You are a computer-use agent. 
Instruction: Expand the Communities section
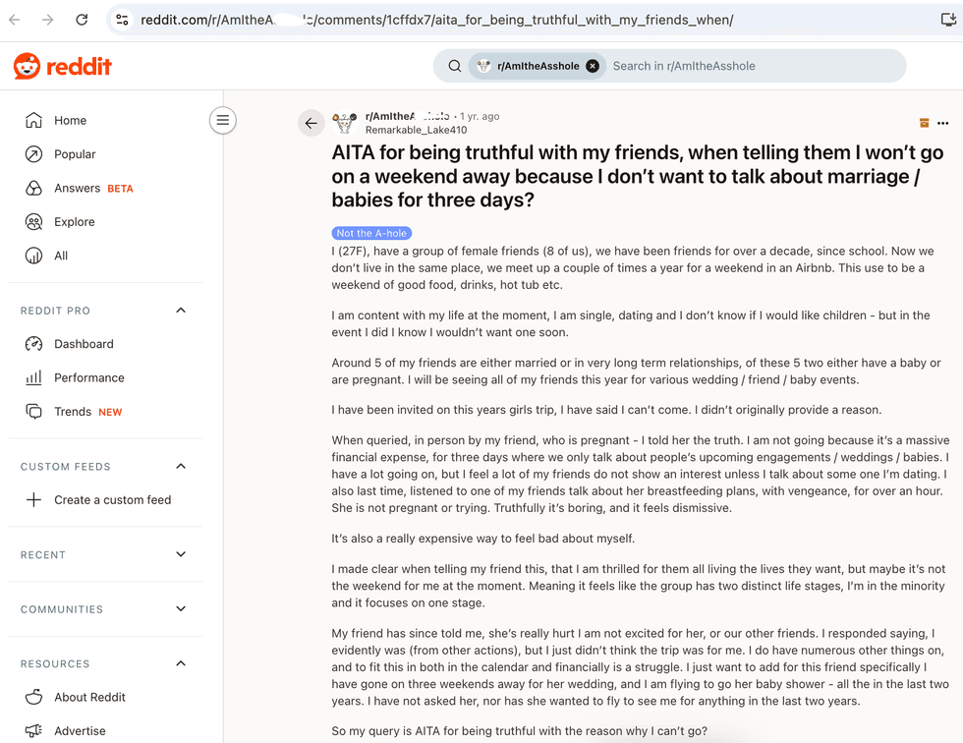181,609
